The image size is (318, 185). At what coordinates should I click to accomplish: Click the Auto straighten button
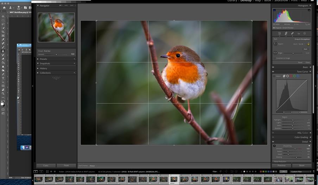click(306, 49)
